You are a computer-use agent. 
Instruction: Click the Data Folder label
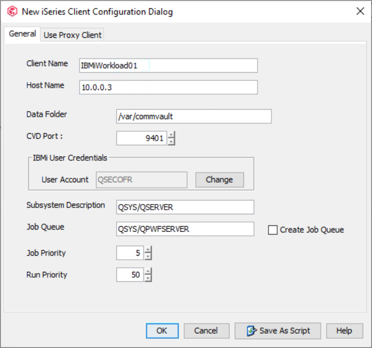pyautogui.click(x=46, y=114)
